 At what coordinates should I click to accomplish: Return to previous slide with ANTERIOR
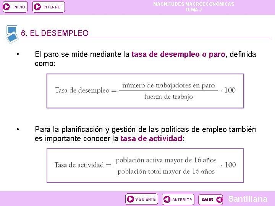coord(178,200)
